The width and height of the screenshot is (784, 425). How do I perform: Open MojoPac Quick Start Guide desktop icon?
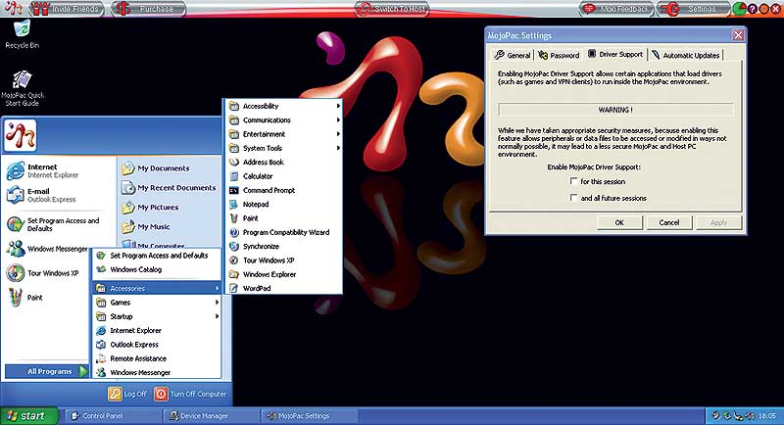tap(23, 89)
